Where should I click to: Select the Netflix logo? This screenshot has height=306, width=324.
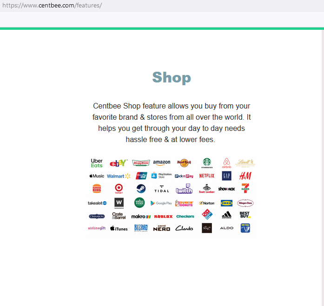tap(207, 176)
